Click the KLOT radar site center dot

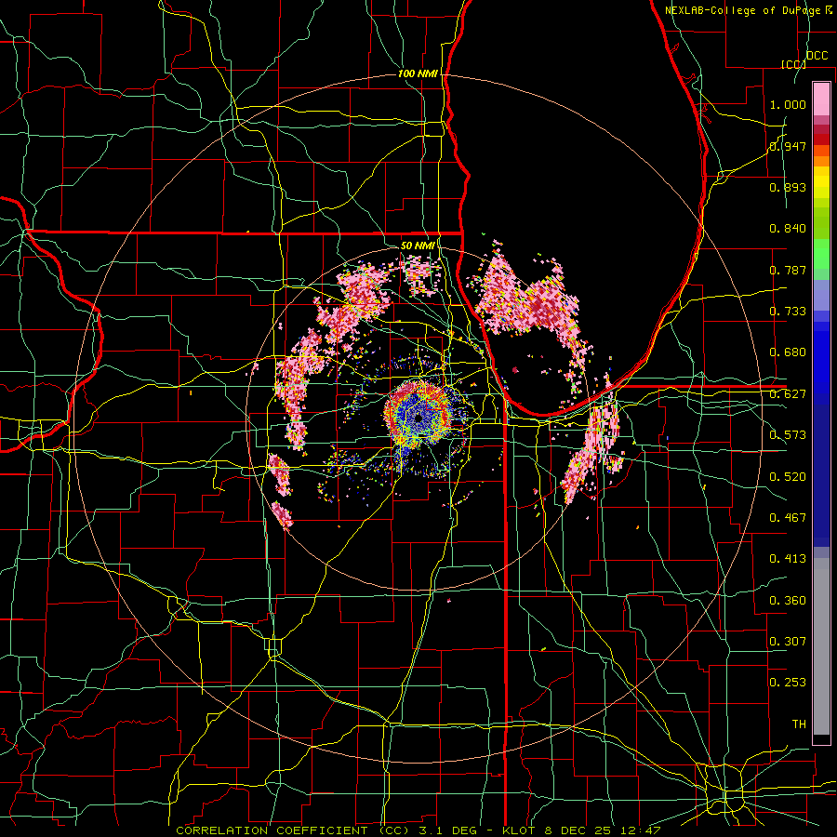418,417
